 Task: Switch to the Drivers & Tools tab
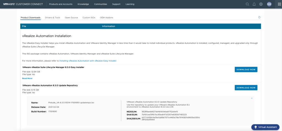tap(52, 18)
